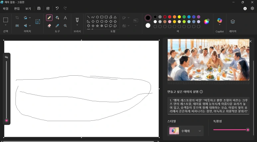This screenshot has height=142, width=257.
Task: Expand the flip options chevron
Action: pyautogui.click(x=30, y=26)
